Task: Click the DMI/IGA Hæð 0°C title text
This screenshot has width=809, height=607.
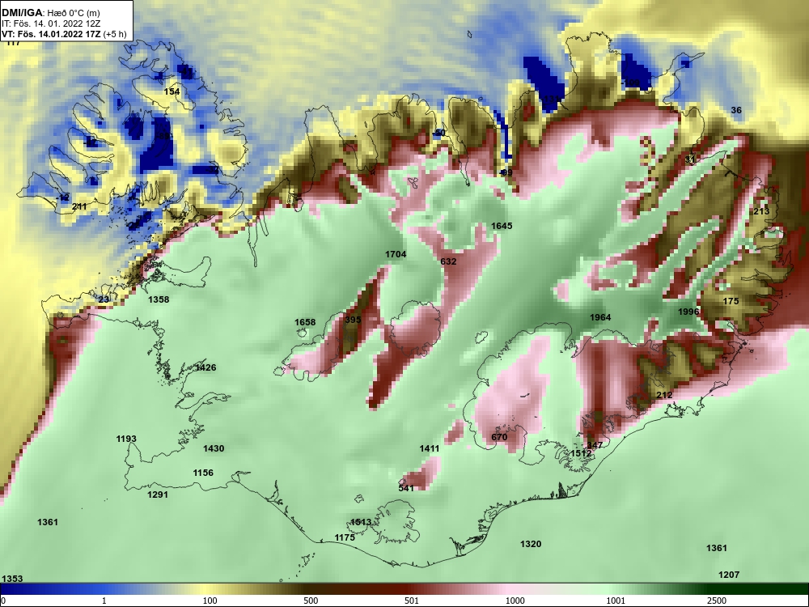Action: [51, 13]
